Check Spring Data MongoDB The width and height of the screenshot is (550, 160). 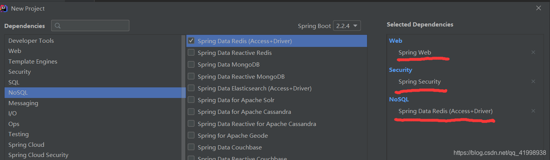tap(191, 64)
